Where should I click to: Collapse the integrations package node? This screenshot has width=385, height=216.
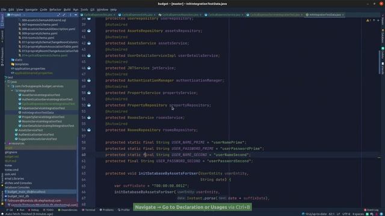12,91
